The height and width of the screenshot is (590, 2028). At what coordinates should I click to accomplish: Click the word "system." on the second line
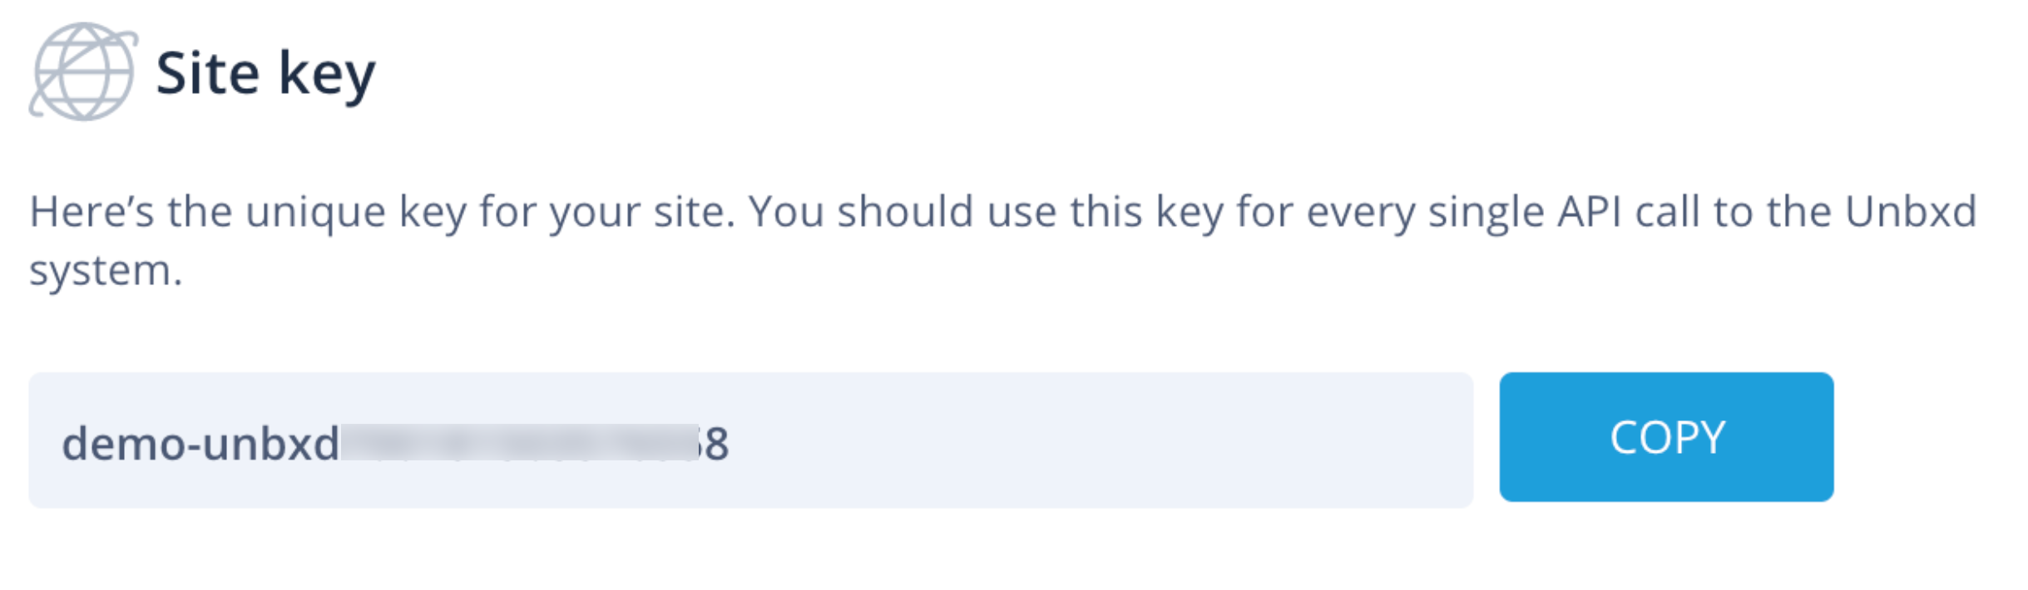click(106, 272)
